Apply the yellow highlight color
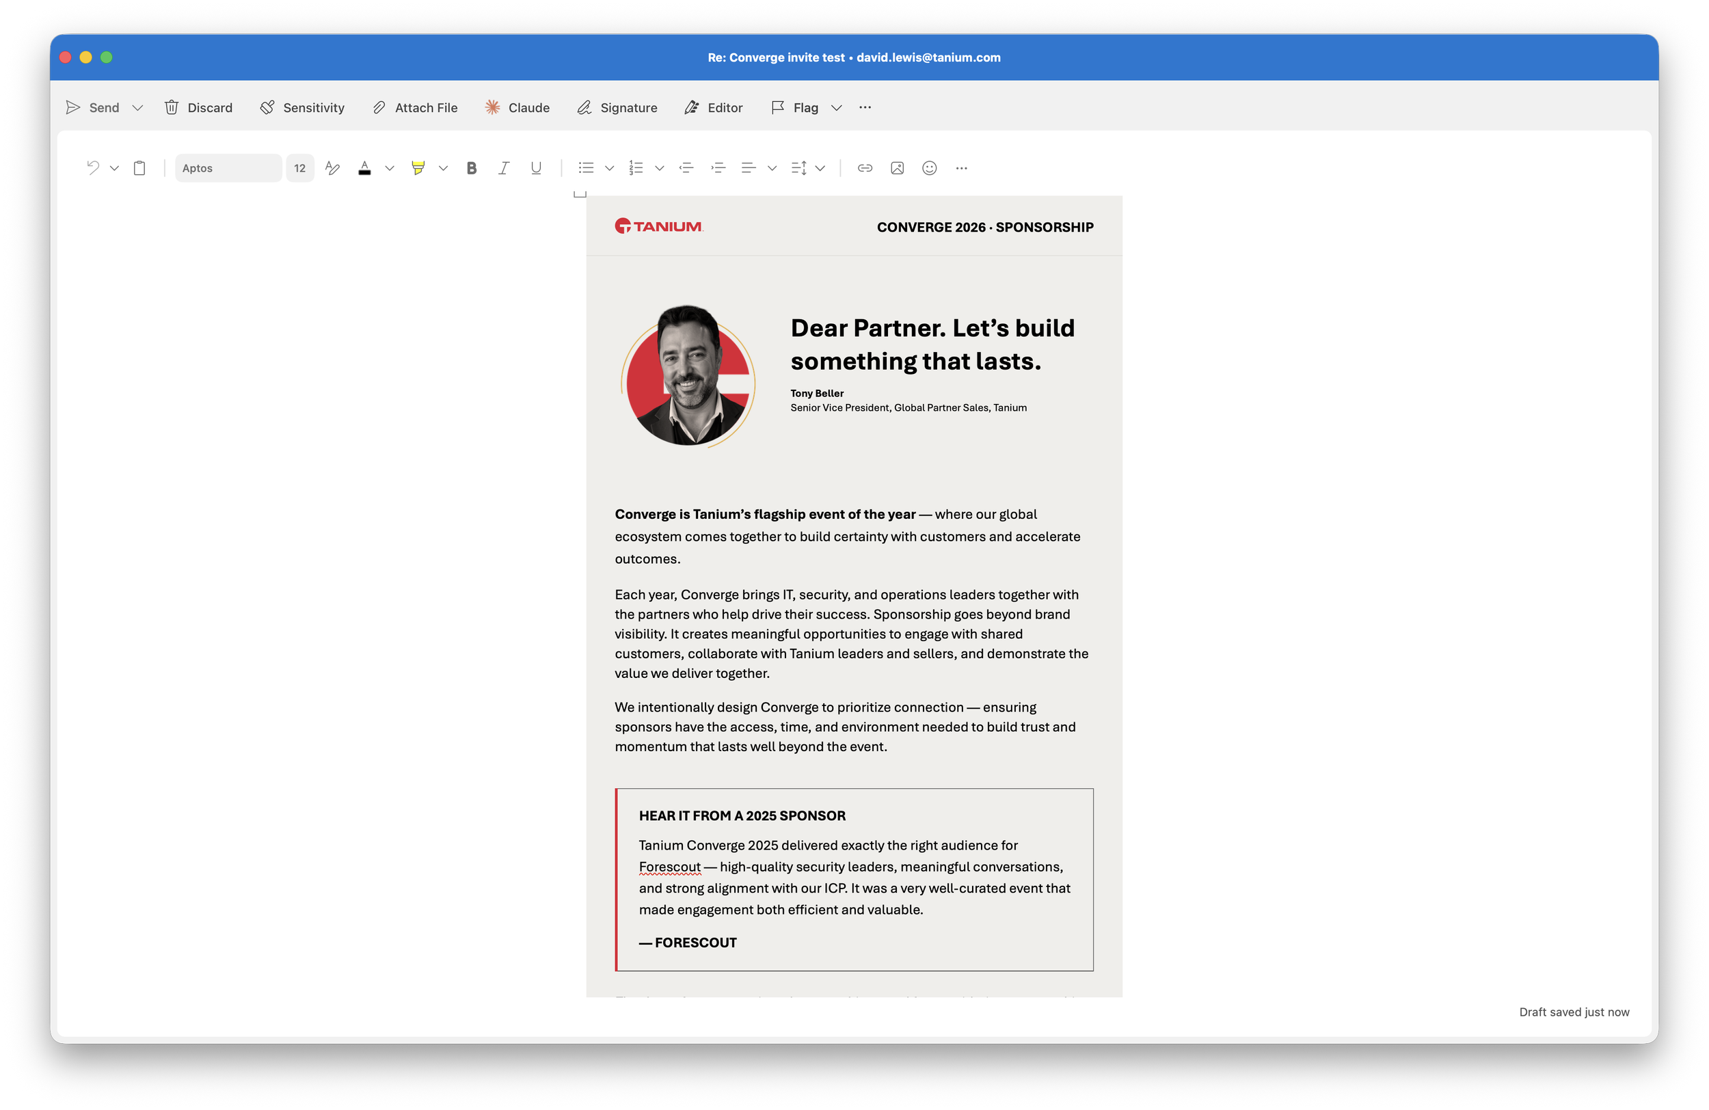1709x1110 pixels. coord(418,168)
